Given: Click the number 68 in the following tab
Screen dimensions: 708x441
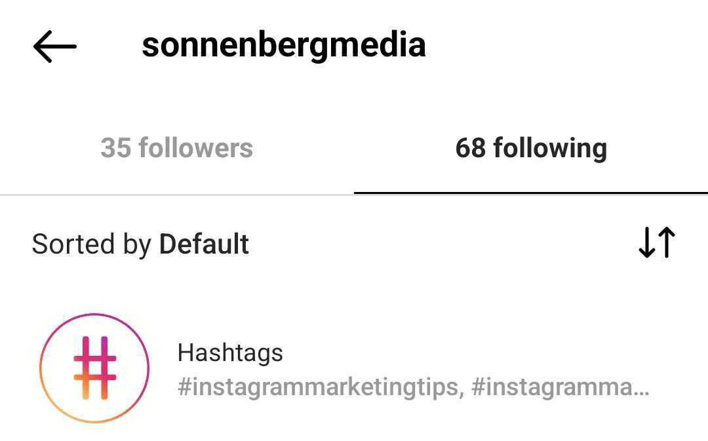Looking at the screenshot, I should [471, 148].
